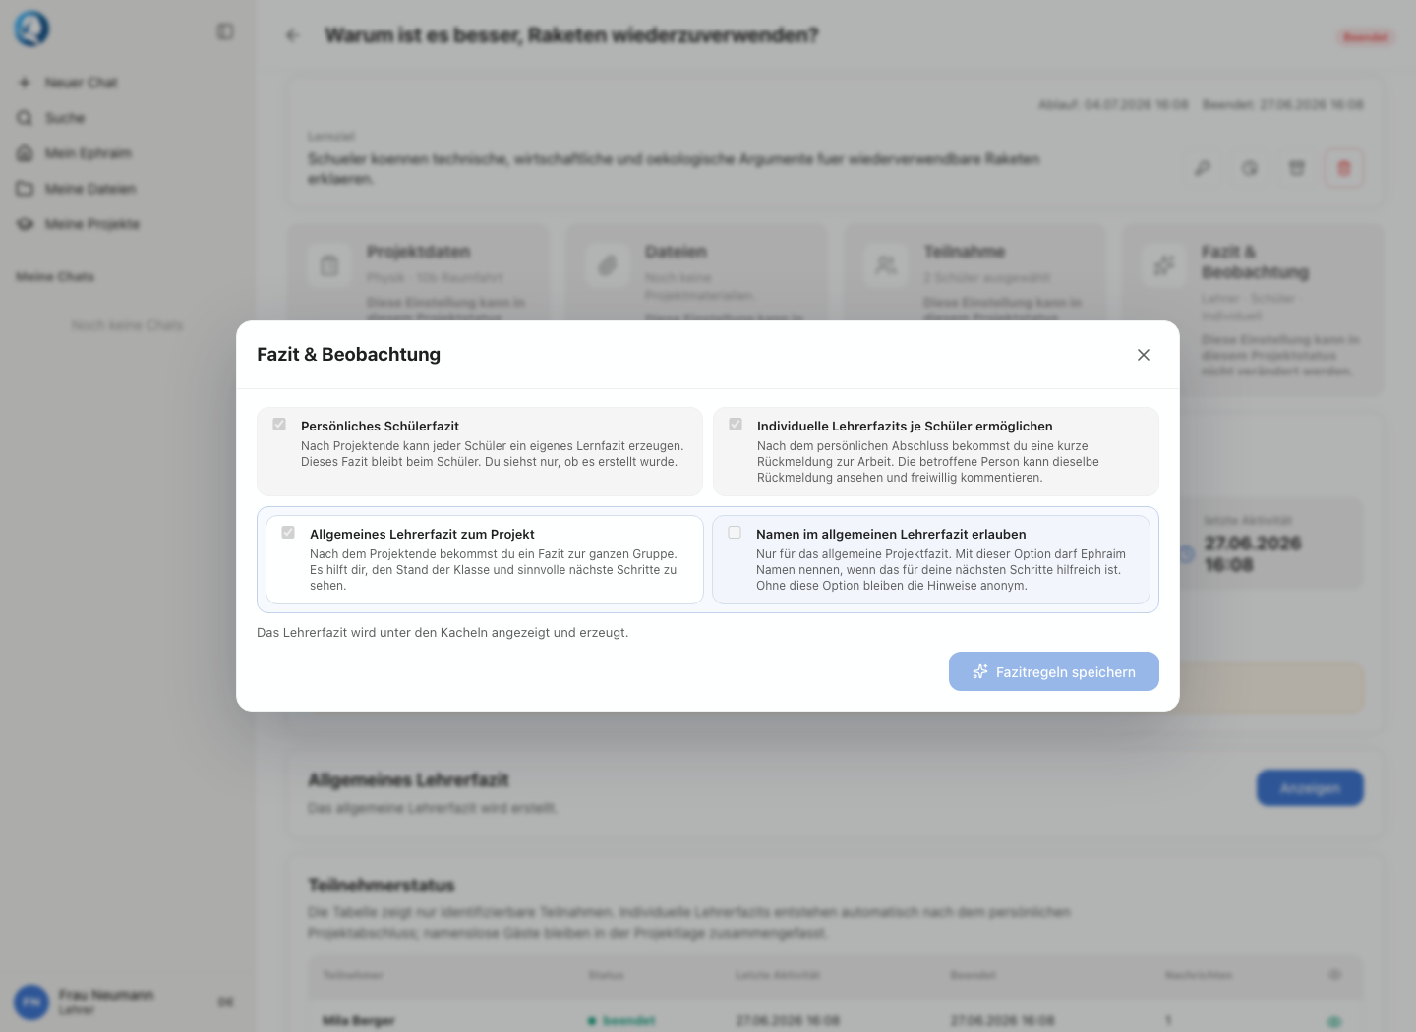Click the Anzeigen button for Allgemeines Lehrerfazit
The image size is (1416, 1032).
pyautogui.click(x=1310, y=788)
